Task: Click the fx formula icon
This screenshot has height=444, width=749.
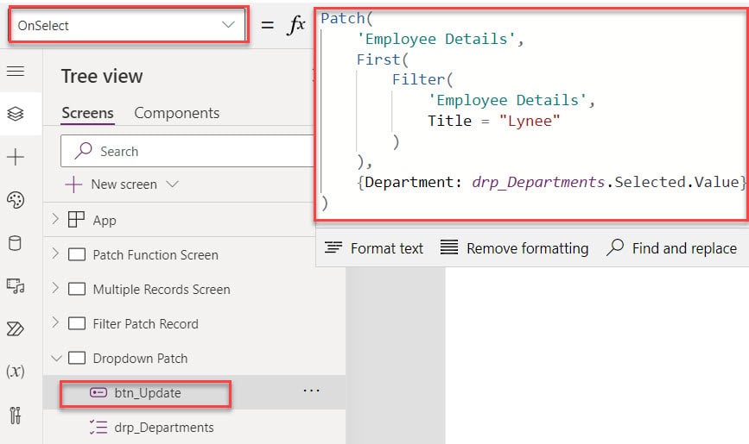Action: point(296,25)
